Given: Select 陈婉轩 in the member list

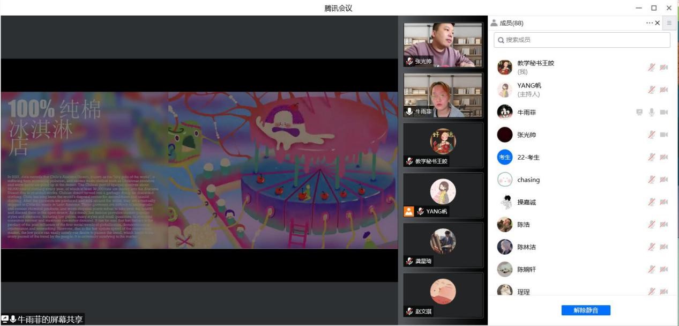Looking at the screenshot, I should 526,270.
